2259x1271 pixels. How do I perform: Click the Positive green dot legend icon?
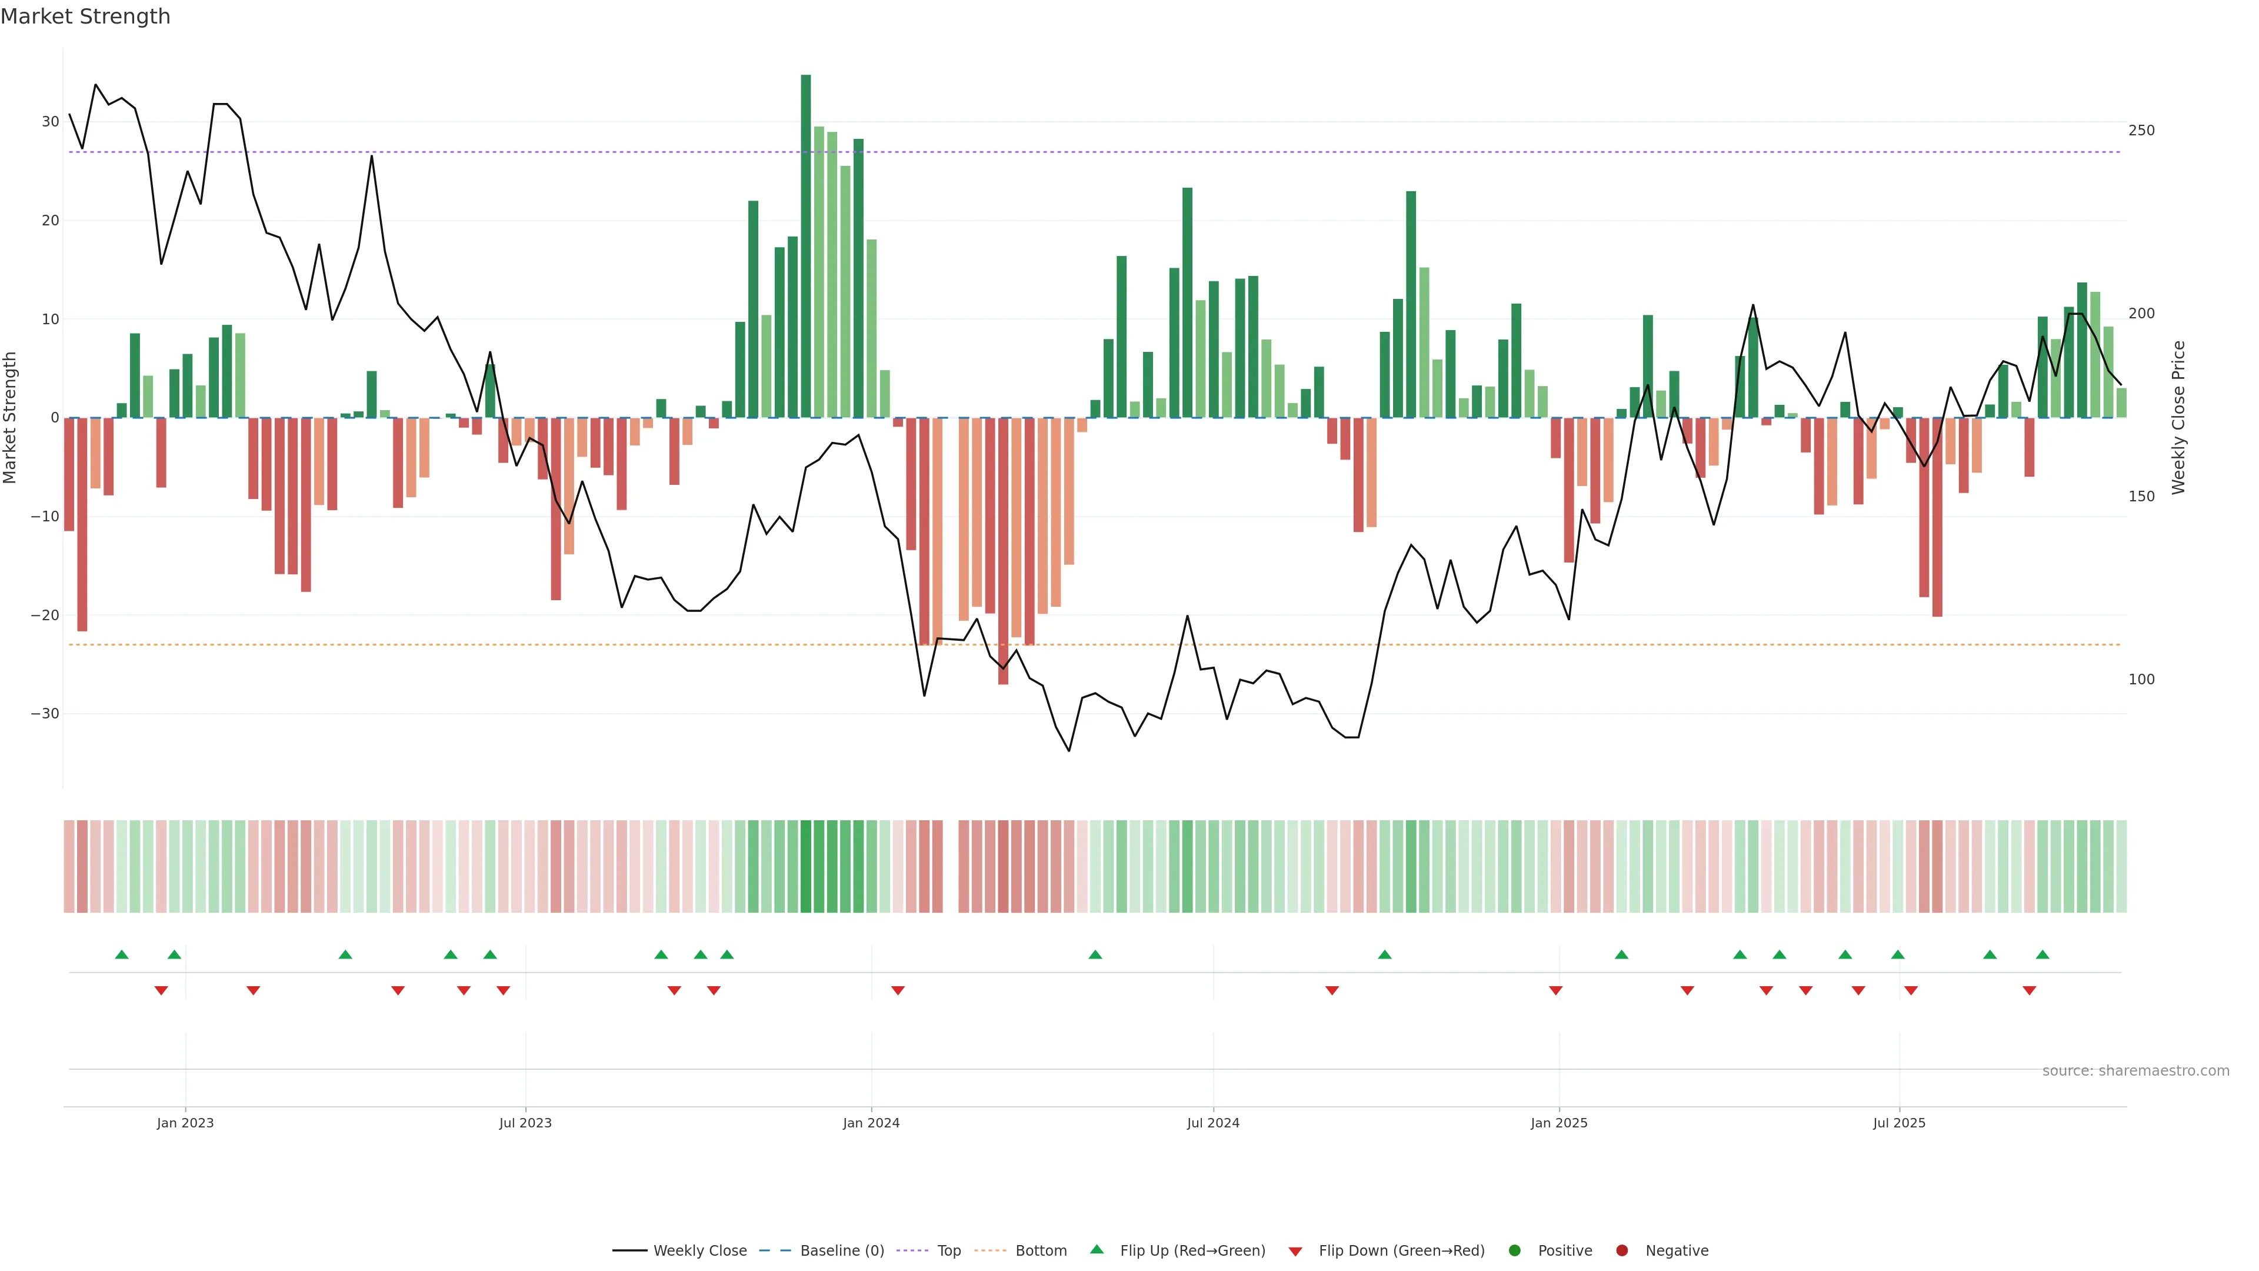point(1514,1251)
